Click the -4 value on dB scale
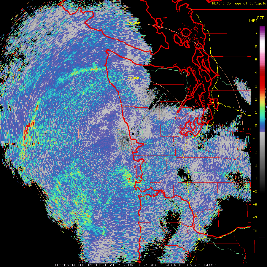Viewport: 267px width, 267px height. pos(255,178)
